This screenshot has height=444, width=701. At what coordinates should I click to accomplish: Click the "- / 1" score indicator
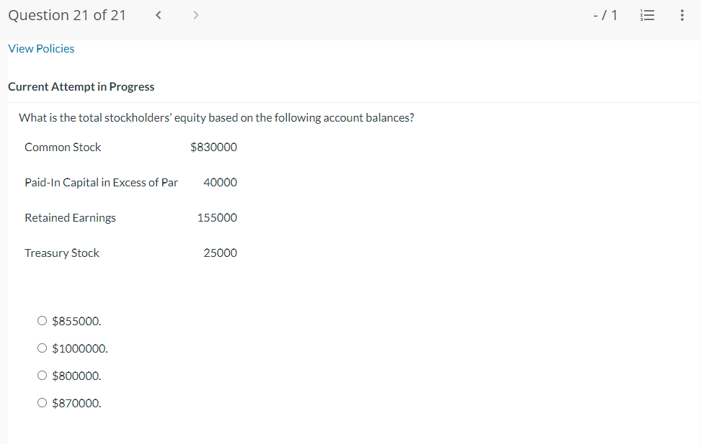[605, 14]
